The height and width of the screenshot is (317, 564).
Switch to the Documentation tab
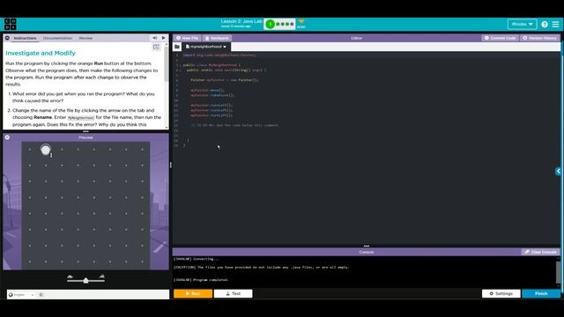57,38
